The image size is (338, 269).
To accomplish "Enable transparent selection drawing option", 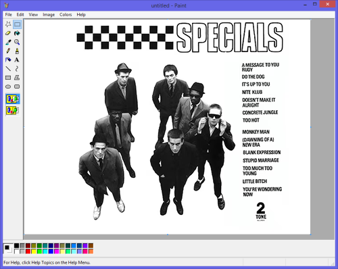I will pos(13,110).
